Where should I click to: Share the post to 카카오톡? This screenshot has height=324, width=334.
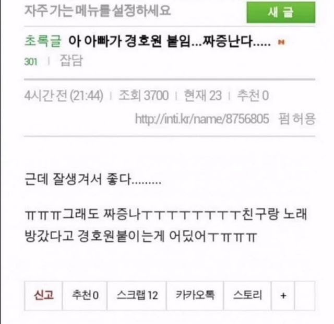195,295
